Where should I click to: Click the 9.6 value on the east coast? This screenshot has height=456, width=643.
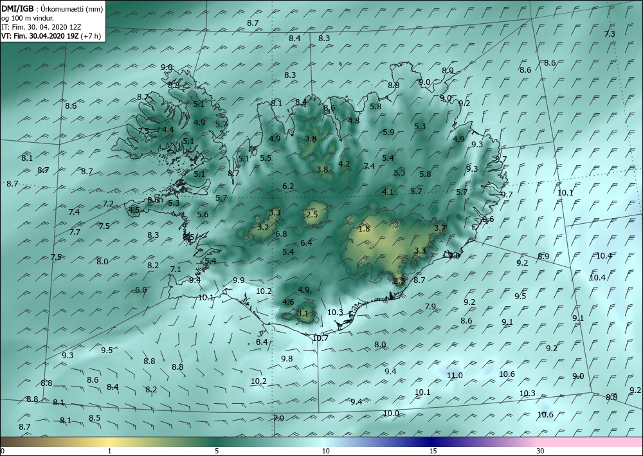coord(488,219)
